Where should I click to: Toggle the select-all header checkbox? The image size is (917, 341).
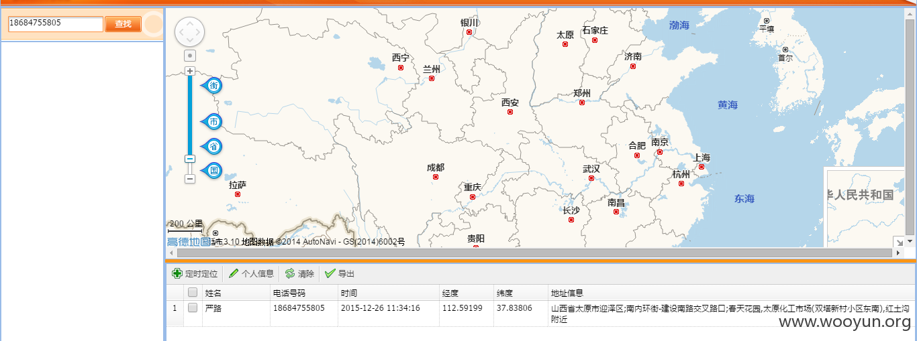coord(193,292)
